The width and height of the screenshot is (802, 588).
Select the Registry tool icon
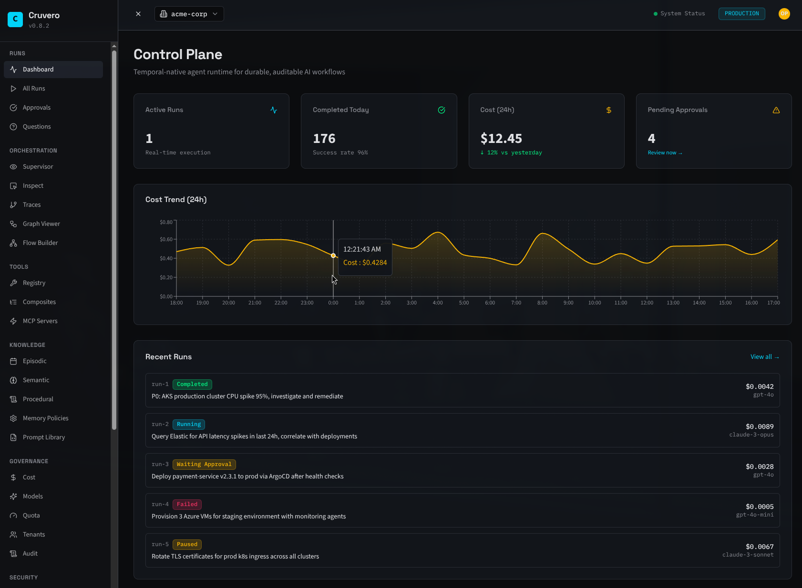14,283
